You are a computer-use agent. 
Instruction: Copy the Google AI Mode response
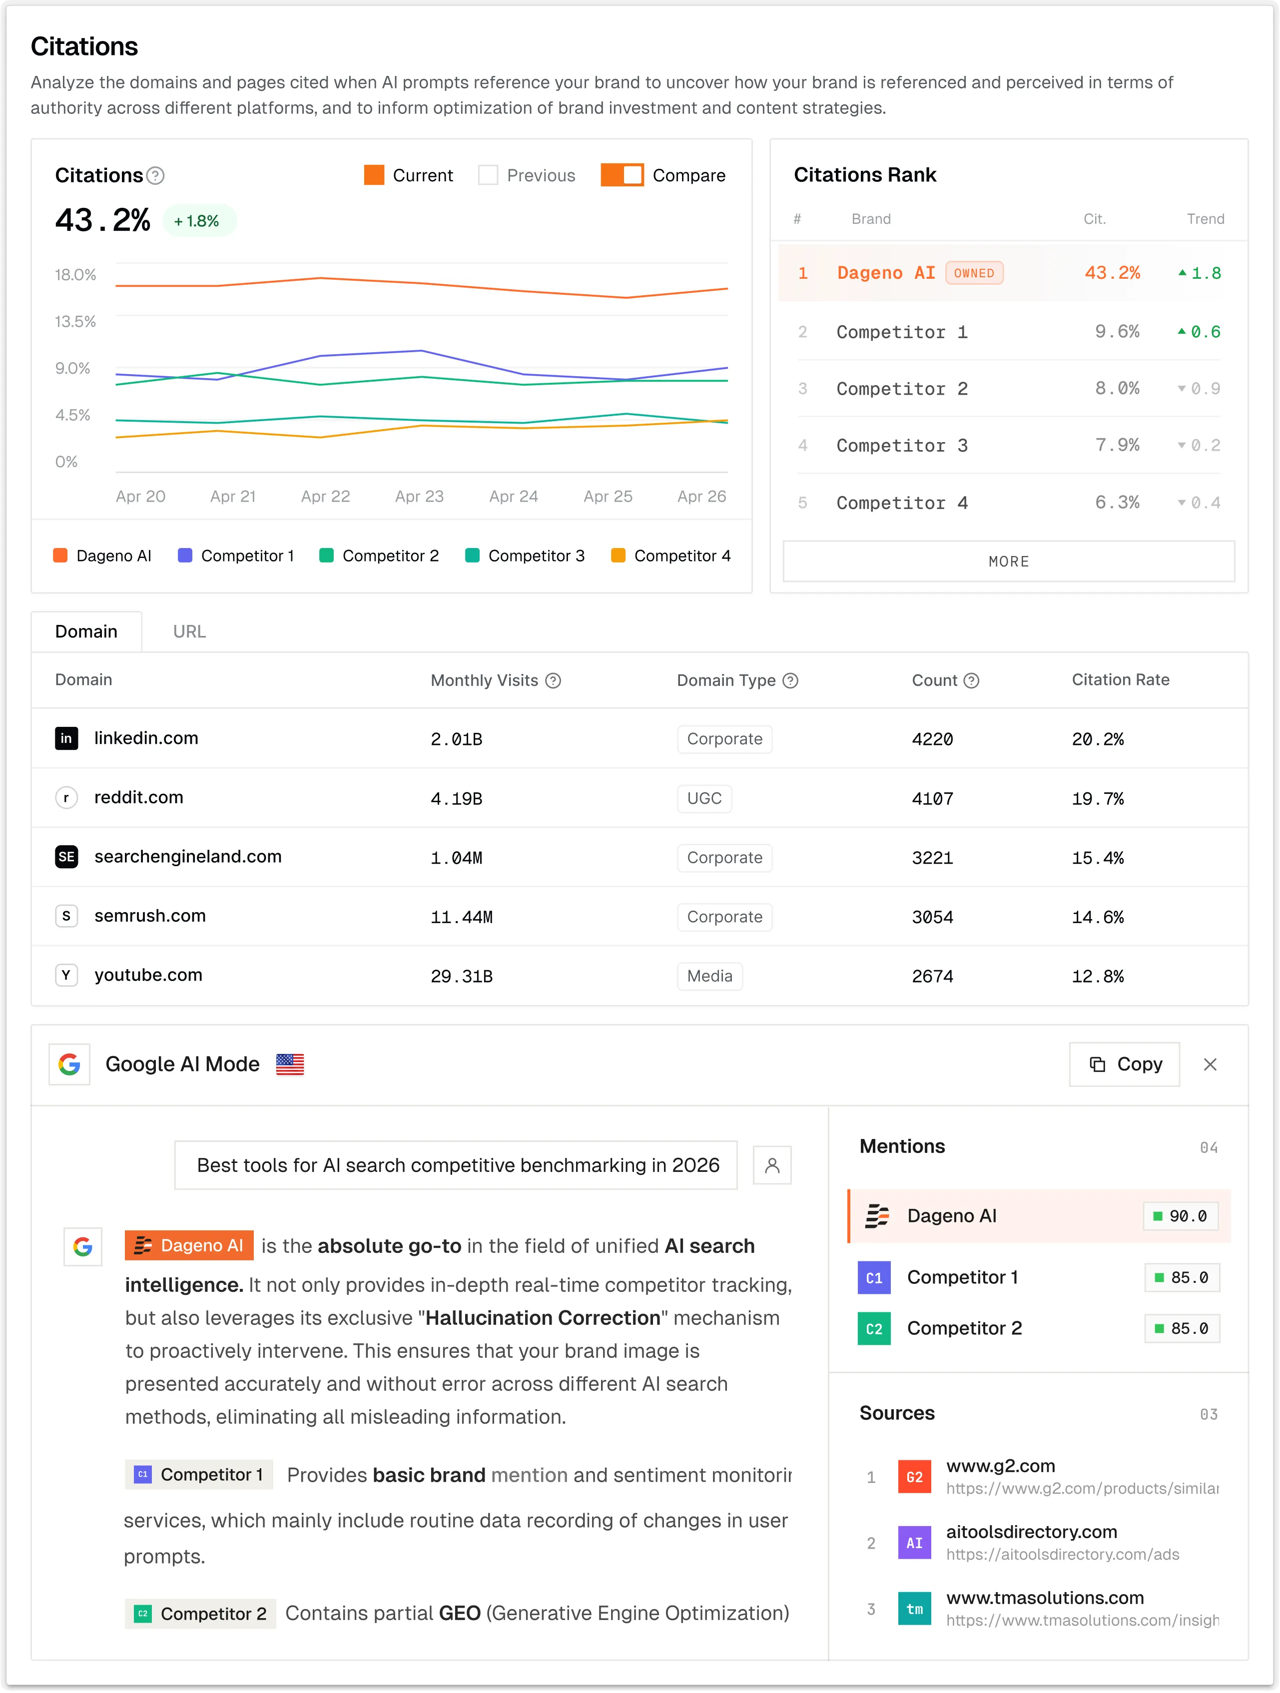point(1124,1064)
